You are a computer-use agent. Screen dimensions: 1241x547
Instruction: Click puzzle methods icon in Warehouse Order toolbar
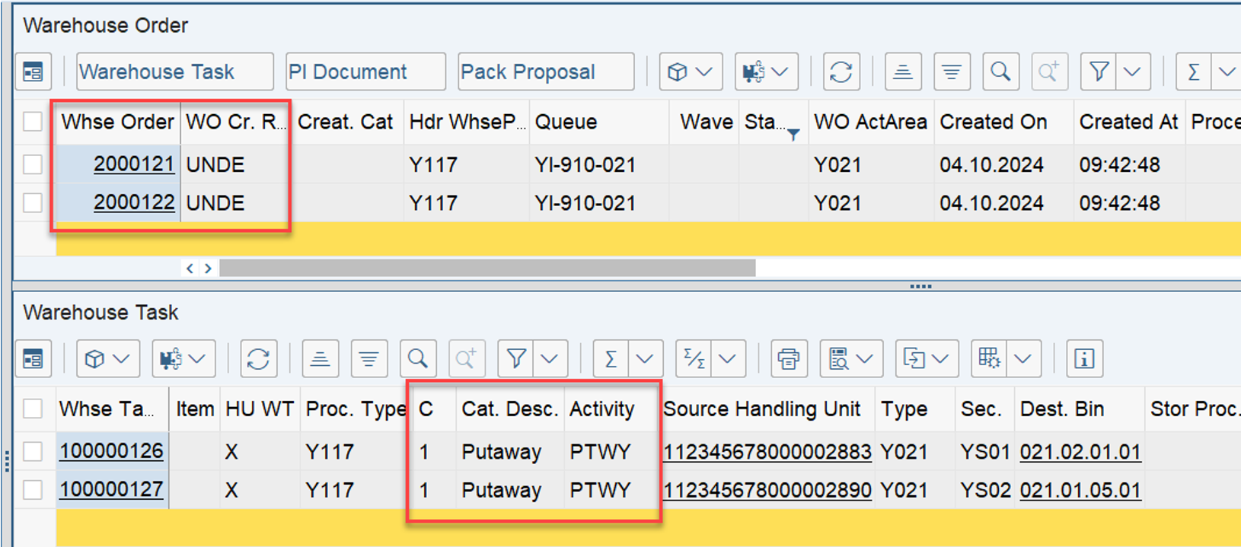(753, 72)
